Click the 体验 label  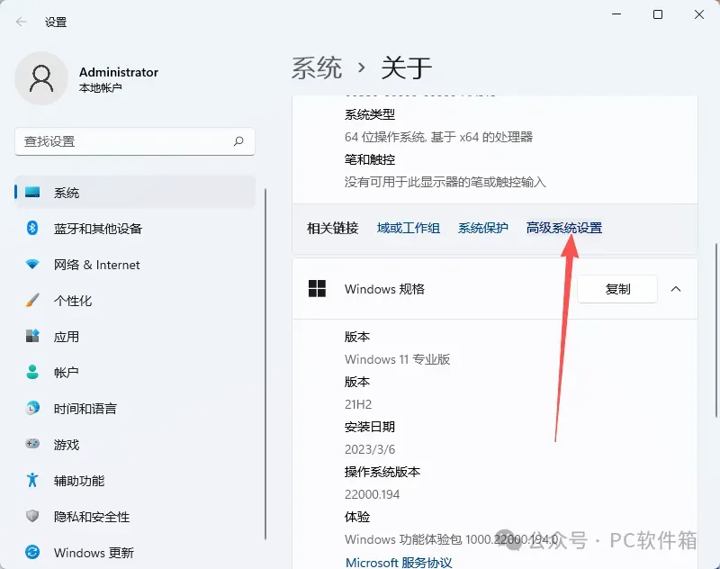coord(356,517)
